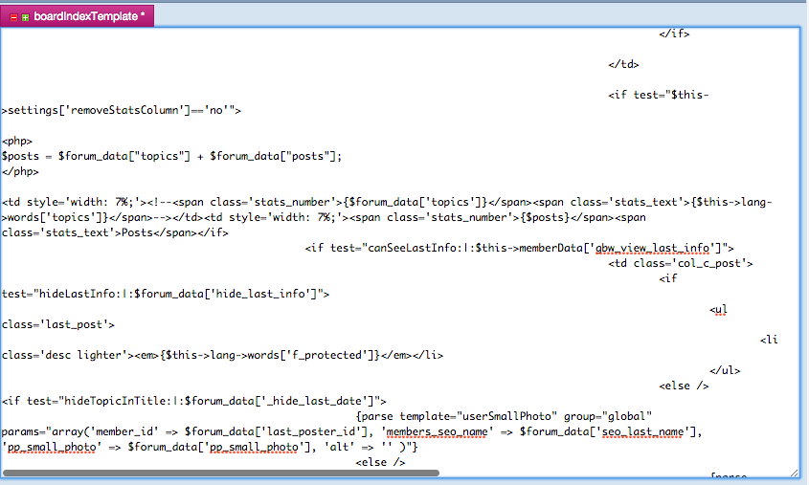
Task: Click the "<td class='col_c_post'>" line
Action: click(681, 263)
